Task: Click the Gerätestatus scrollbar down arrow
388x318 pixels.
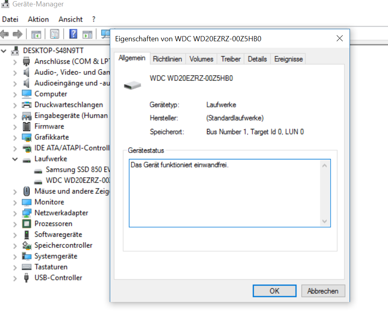Action: pos(325,221)
